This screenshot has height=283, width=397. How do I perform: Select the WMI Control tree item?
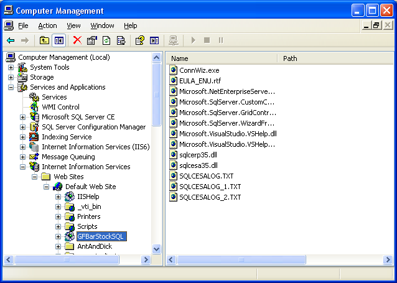(60, 107)
